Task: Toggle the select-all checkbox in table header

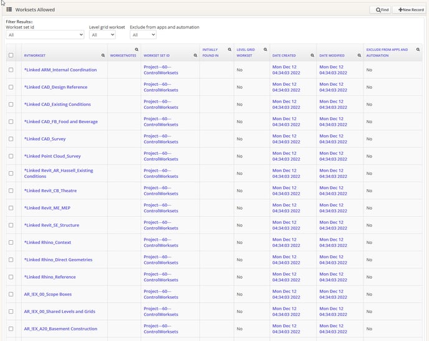Action: [11, 55]
